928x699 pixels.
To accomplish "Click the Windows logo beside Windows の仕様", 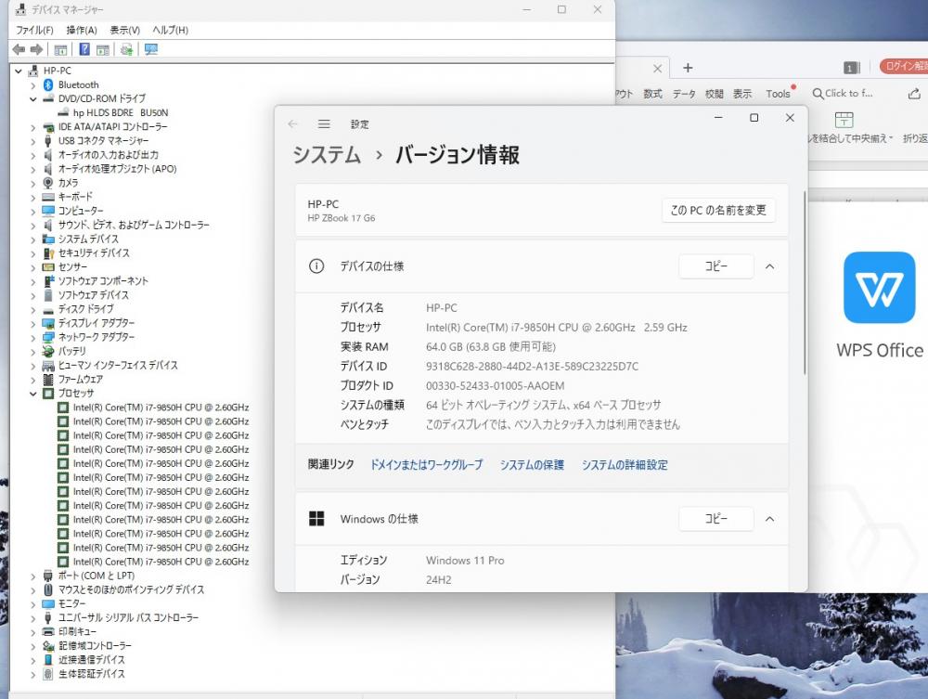I will click(316, 519).
